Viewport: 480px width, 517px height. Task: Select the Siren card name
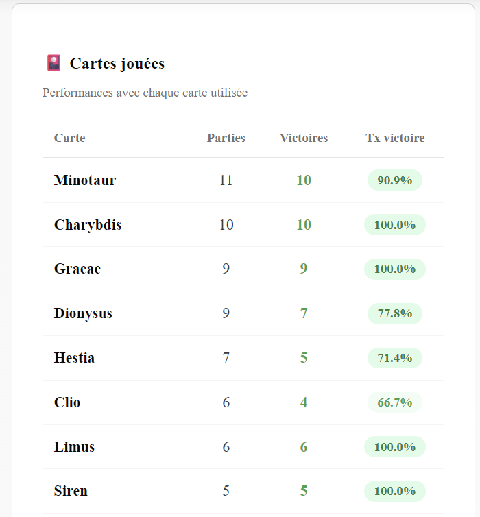pos(71,491)
